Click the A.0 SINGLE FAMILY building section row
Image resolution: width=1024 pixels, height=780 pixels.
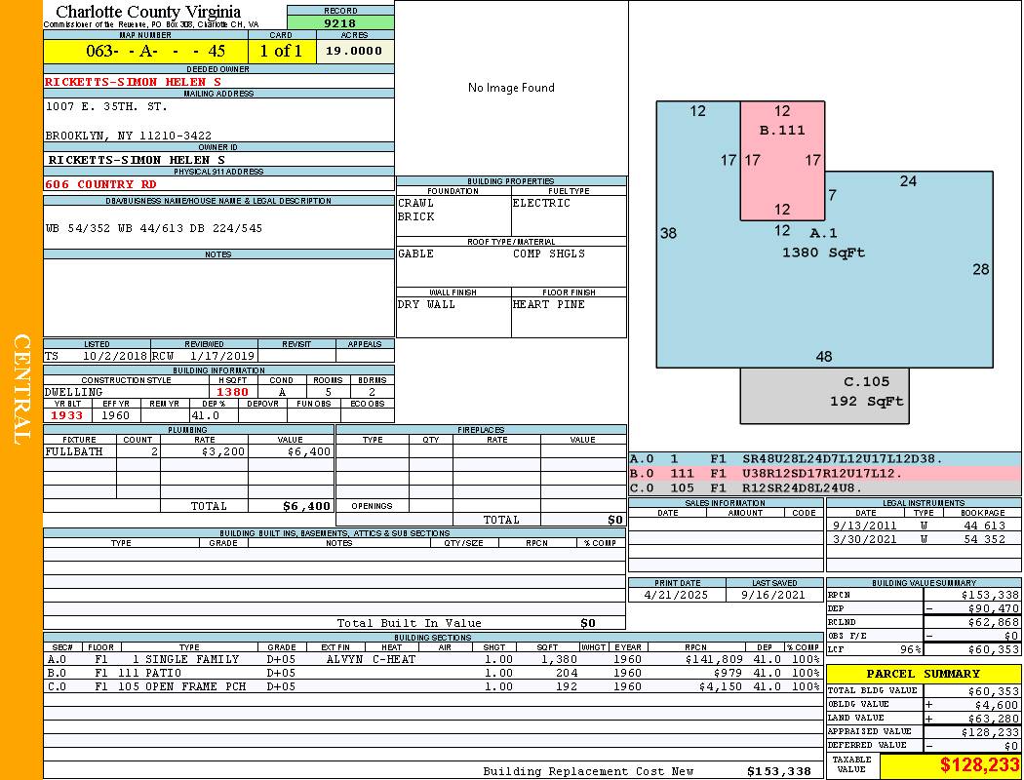click(433, 659)
